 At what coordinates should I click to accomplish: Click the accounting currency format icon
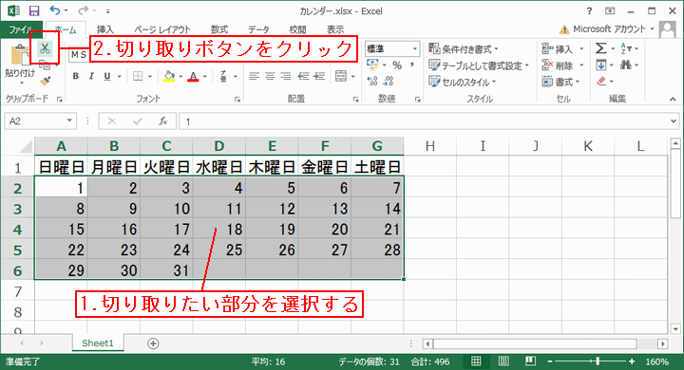coord(373,65)
